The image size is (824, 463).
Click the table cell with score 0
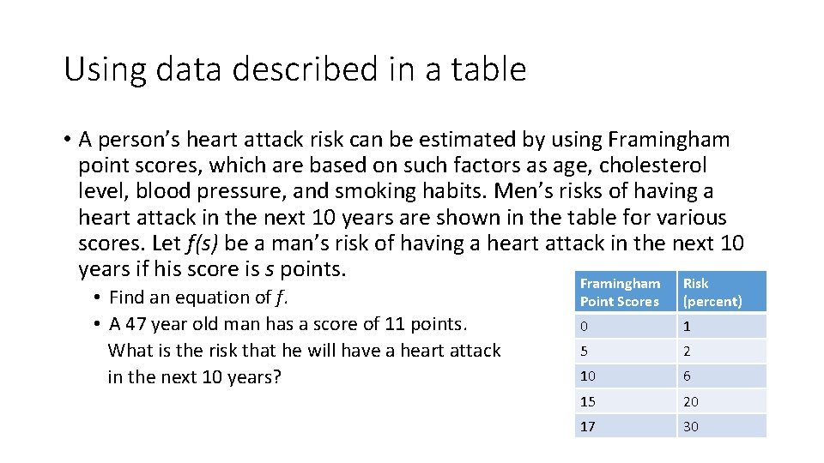(x=626, y=326)
